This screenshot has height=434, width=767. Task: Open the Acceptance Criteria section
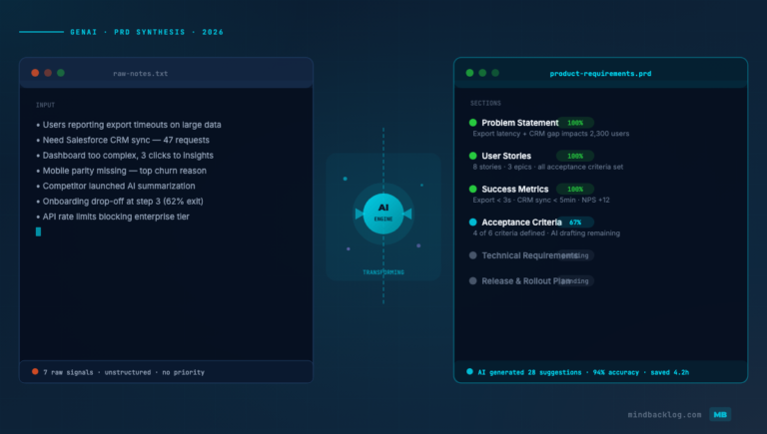(x=521, y=222)
